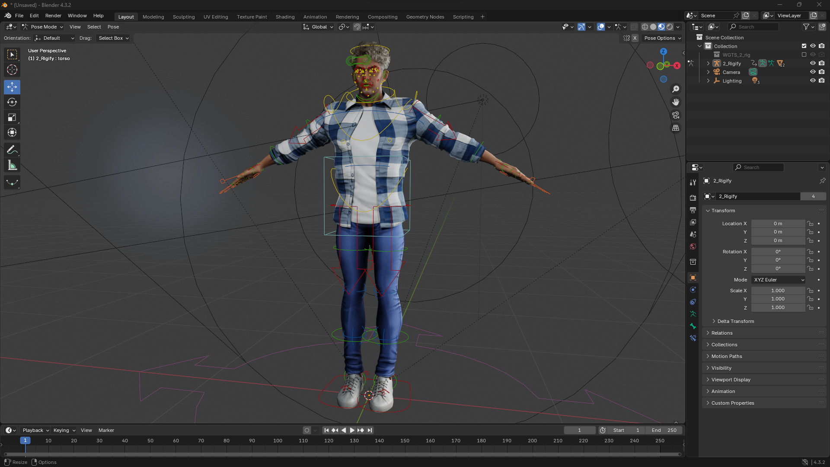Toggle camera view in the viewport

pos(676,115)
